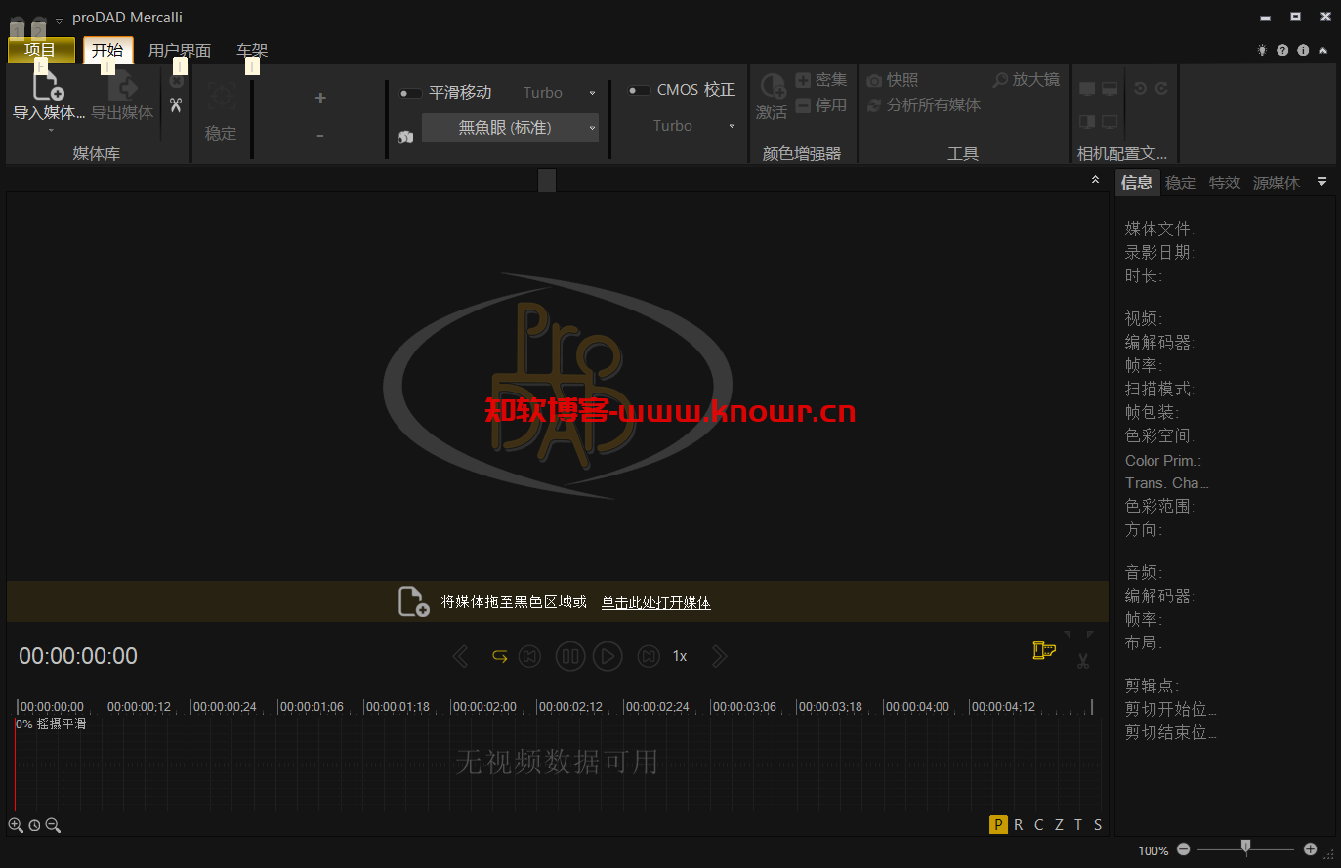The image size is (1341, 868).
Task: Toggle the Smooth Motion (平滑移动) switch
Action: tap(410, 93)
